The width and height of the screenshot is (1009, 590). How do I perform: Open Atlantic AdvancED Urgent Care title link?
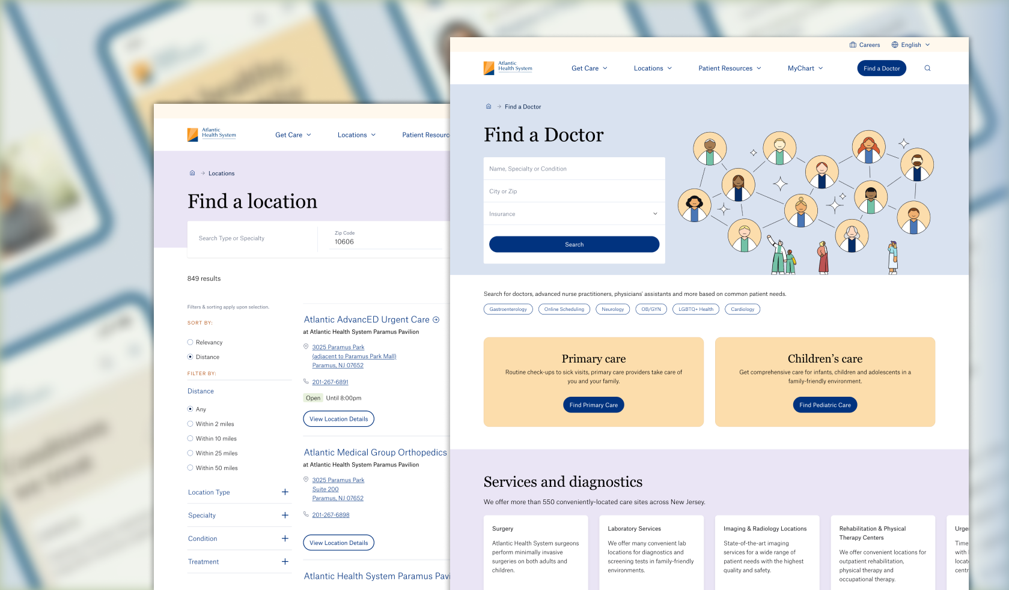click(x=367, y=320)
